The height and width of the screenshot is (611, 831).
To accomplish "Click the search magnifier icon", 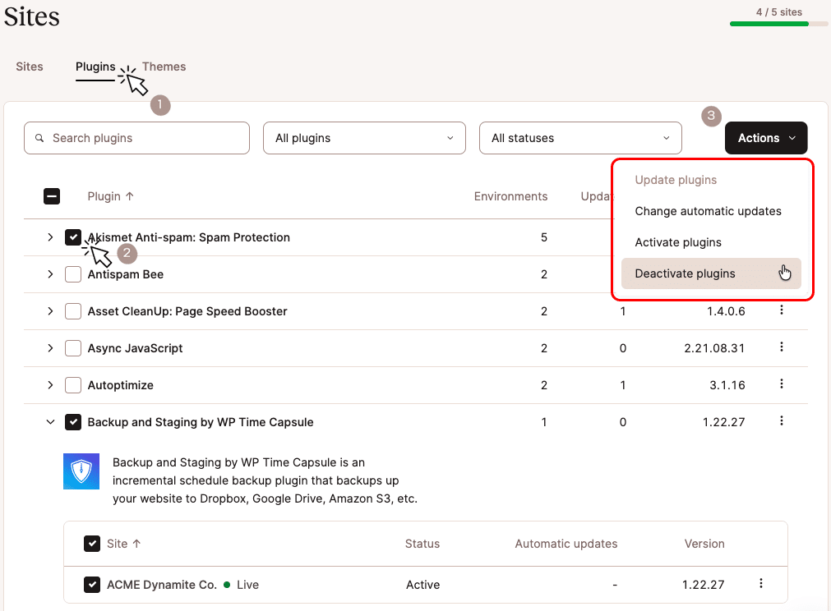I will tap(39, 138).
